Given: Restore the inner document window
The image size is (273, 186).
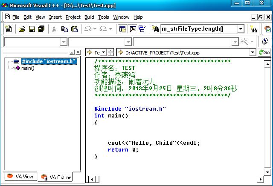Looking at the screenshot, I should tap(261, 17).
